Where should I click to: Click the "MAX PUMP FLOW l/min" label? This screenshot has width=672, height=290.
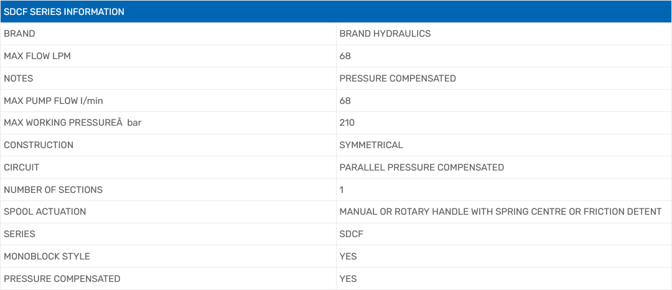[54, 101]
